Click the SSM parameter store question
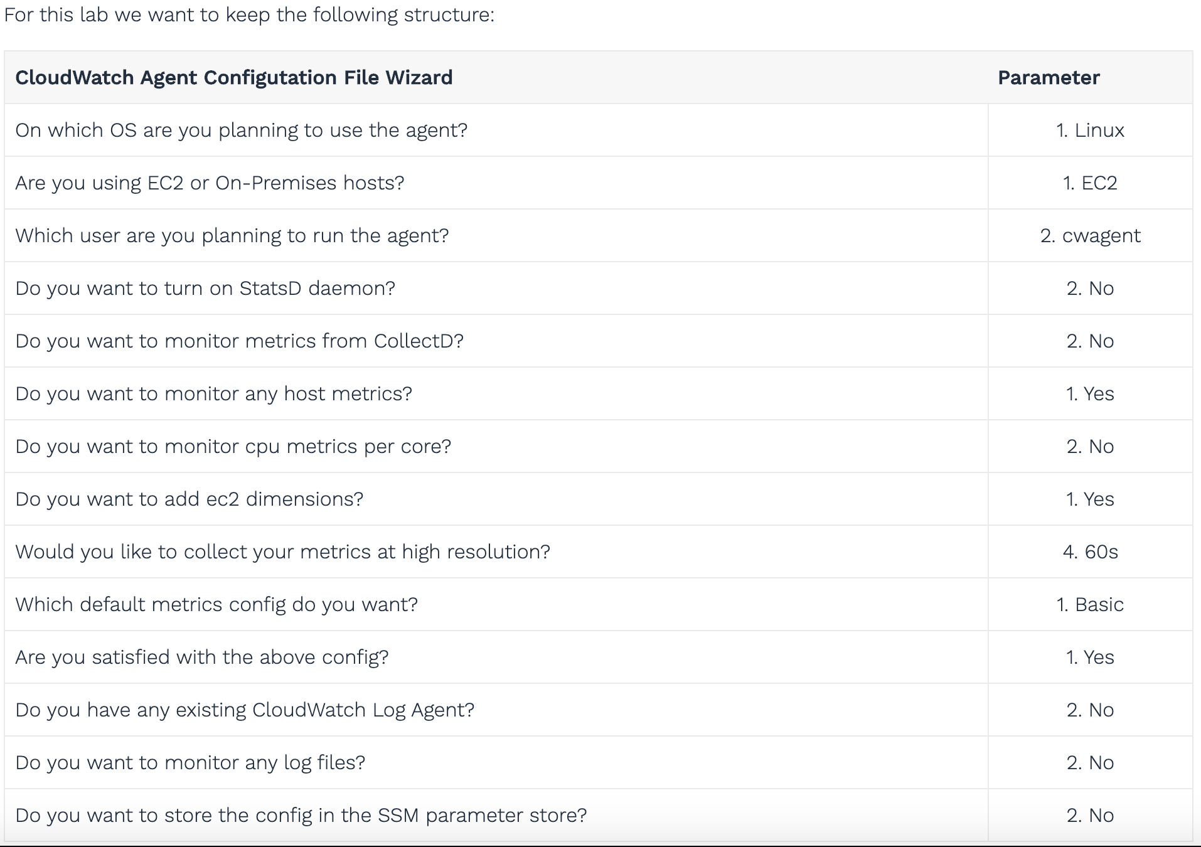1201x847 pixels. coord(301,816)
